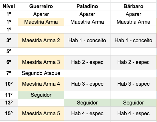The height and width of the screenshot is (122, 157).
Task: Select Bárbaro's Hab 4 - espec cell
Action: 133,114
